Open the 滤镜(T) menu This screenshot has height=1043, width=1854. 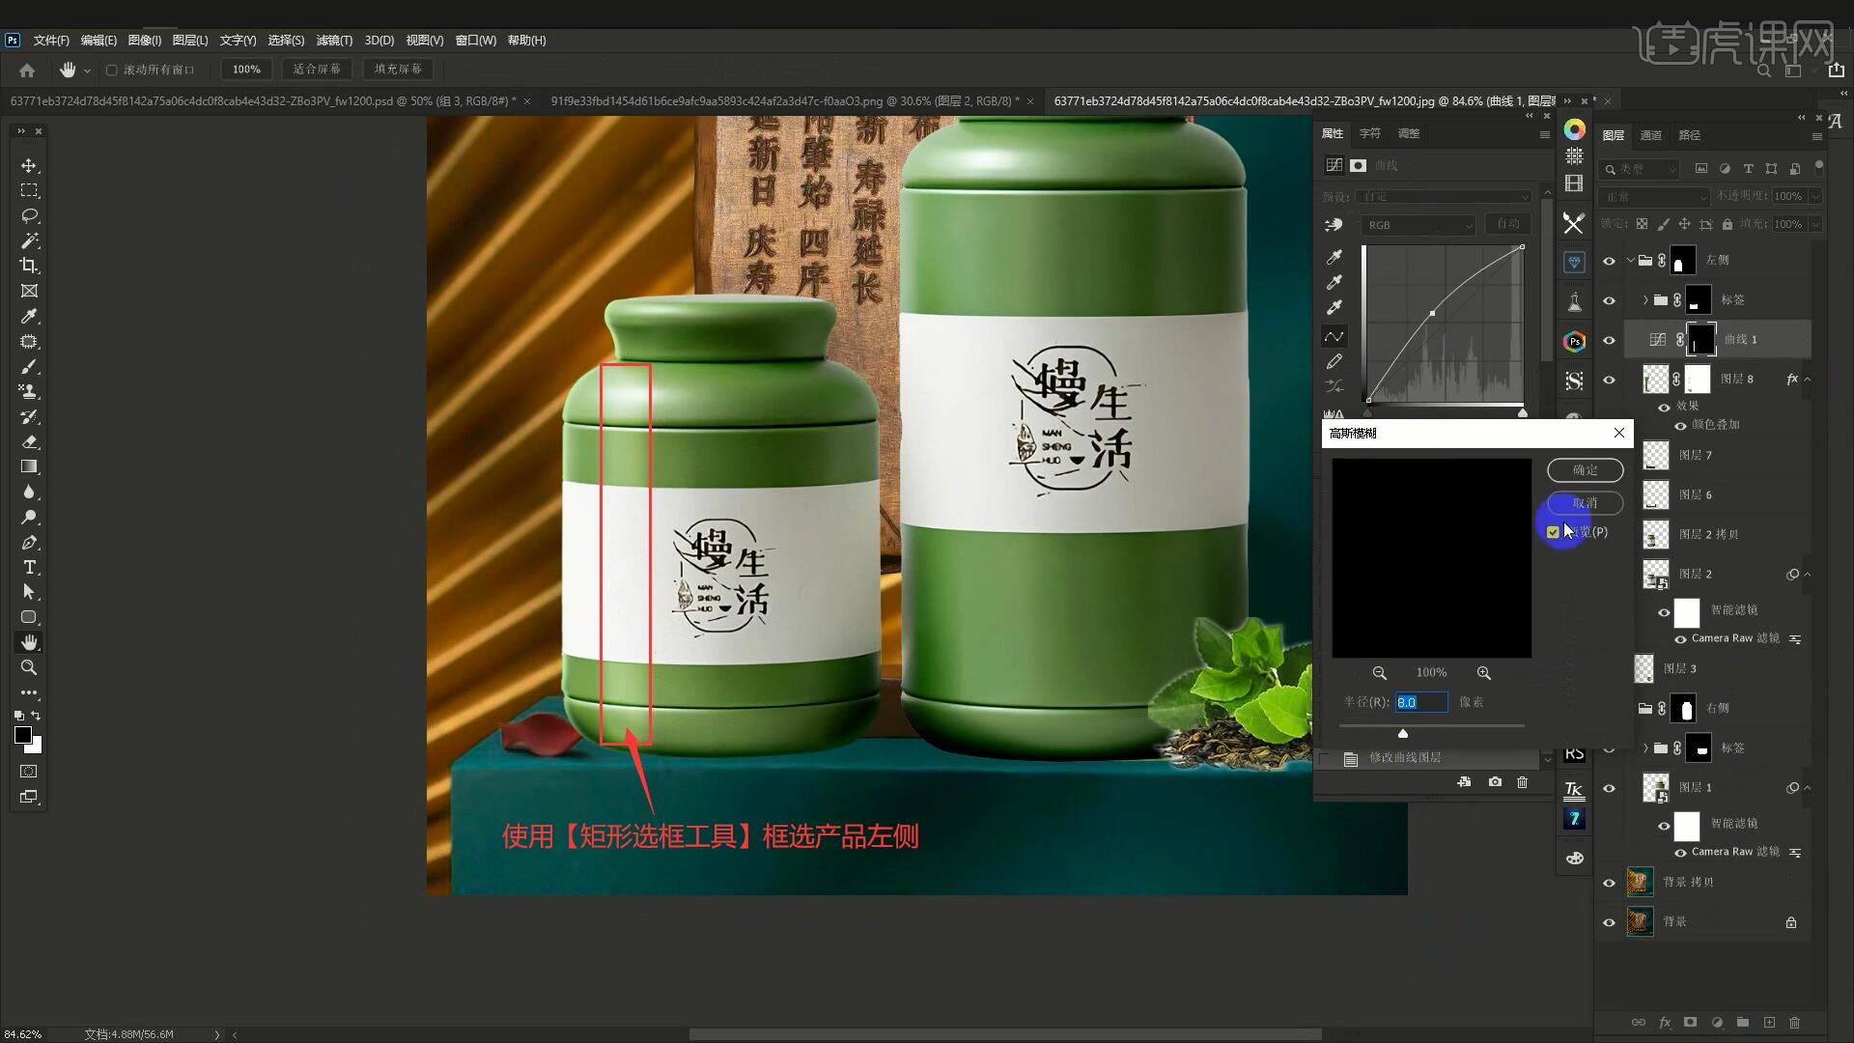tap(334, 41)
